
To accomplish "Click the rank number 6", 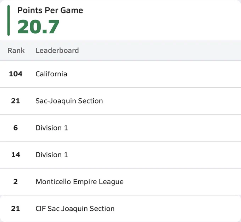I will pos(16,128).
